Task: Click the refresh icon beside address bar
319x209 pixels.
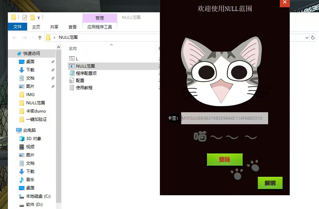Action: (x=312, y=37)
